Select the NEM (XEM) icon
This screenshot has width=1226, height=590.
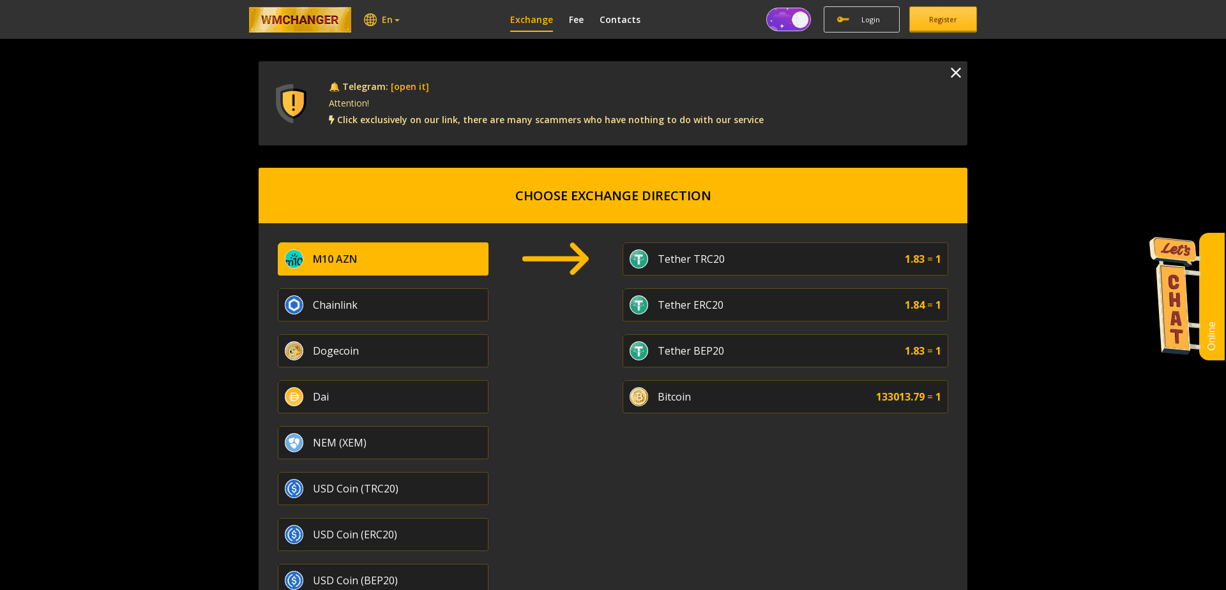point(294,443)
